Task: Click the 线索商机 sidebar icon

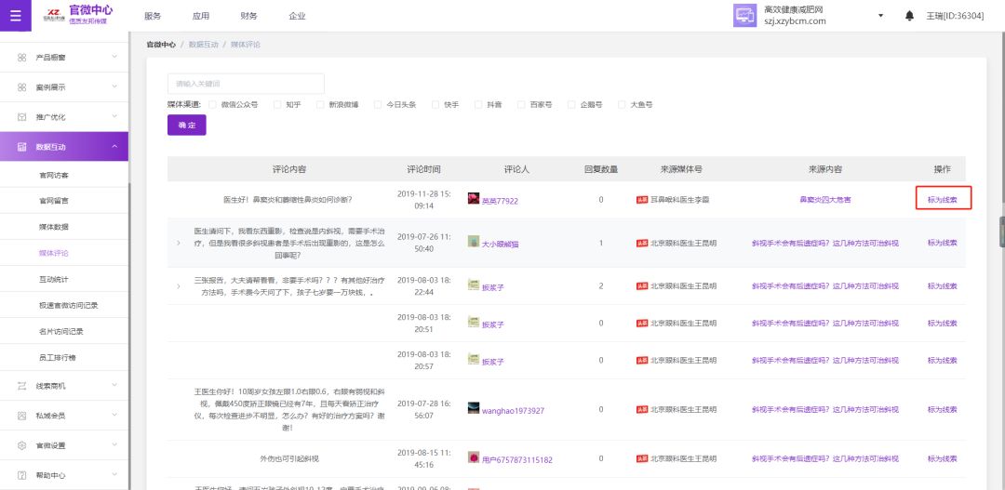Action: pos(21,386)
